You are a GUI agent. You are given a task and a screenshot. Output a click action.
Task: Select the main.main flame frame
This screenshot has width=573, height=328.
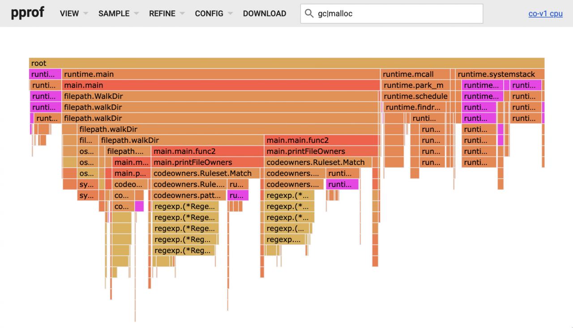pos(221,85)
